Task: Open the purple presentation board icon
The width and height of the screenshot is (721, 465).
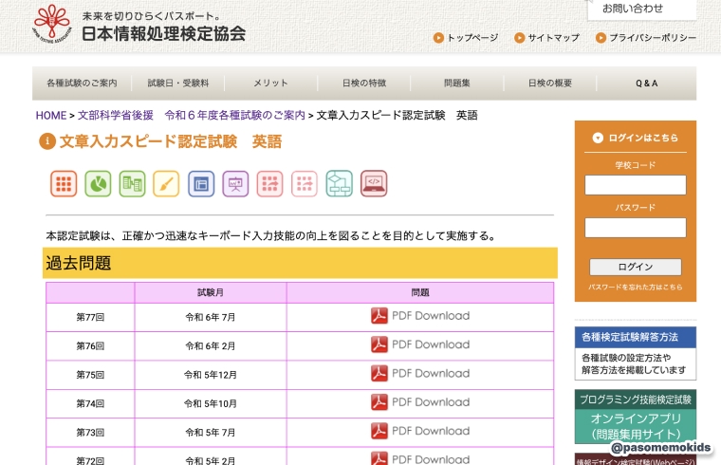Action: pos(236,183)
